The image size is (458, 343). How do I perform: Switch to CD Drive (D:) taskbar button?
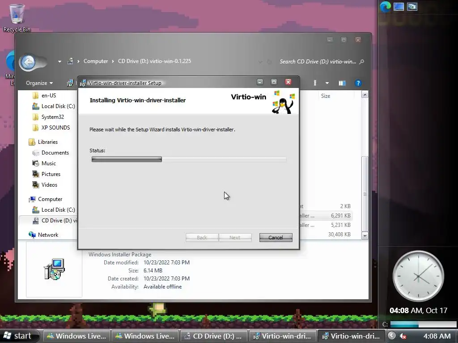tap(214, 336)
